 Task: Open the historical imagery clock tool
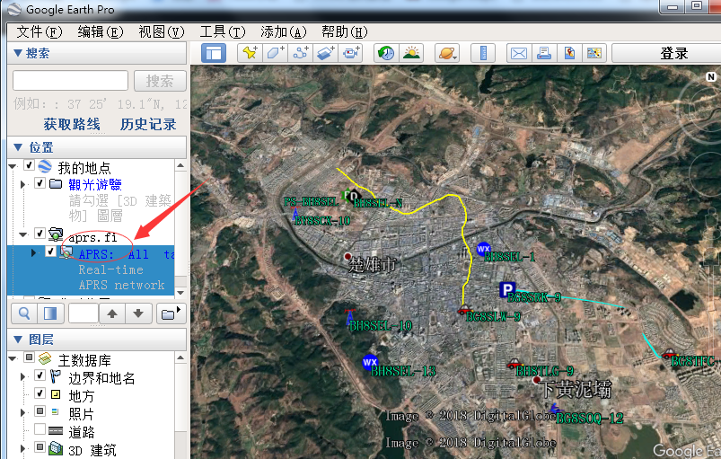385,53
